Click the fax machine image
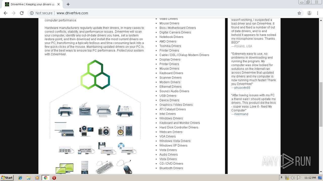 (125, 111)
